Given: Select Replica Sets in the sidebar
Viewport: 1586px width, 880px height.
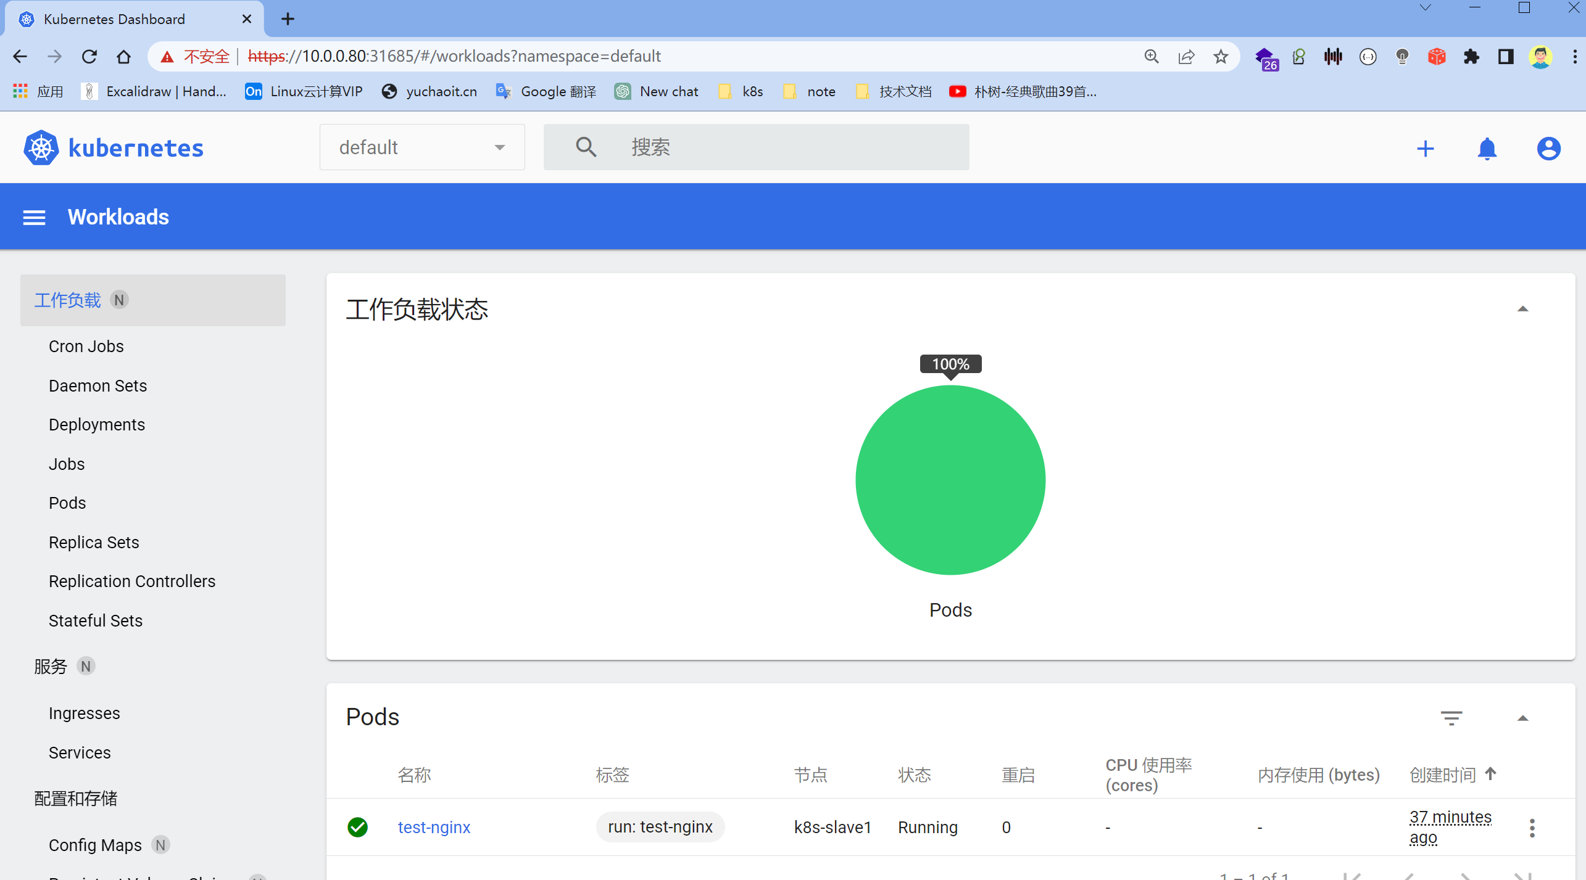Looking at the screenshot, I should [94, 542].
